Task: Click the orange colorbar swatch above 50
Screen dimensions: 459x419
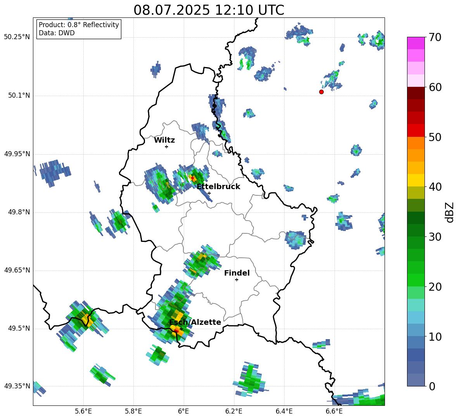Action: (416, 143)
